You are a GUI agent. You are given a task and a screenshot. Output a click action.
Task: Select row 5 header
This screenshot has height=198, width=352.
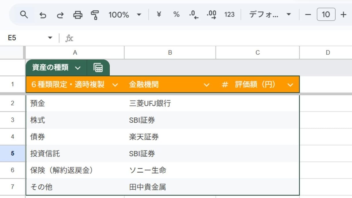coord(12,153)
